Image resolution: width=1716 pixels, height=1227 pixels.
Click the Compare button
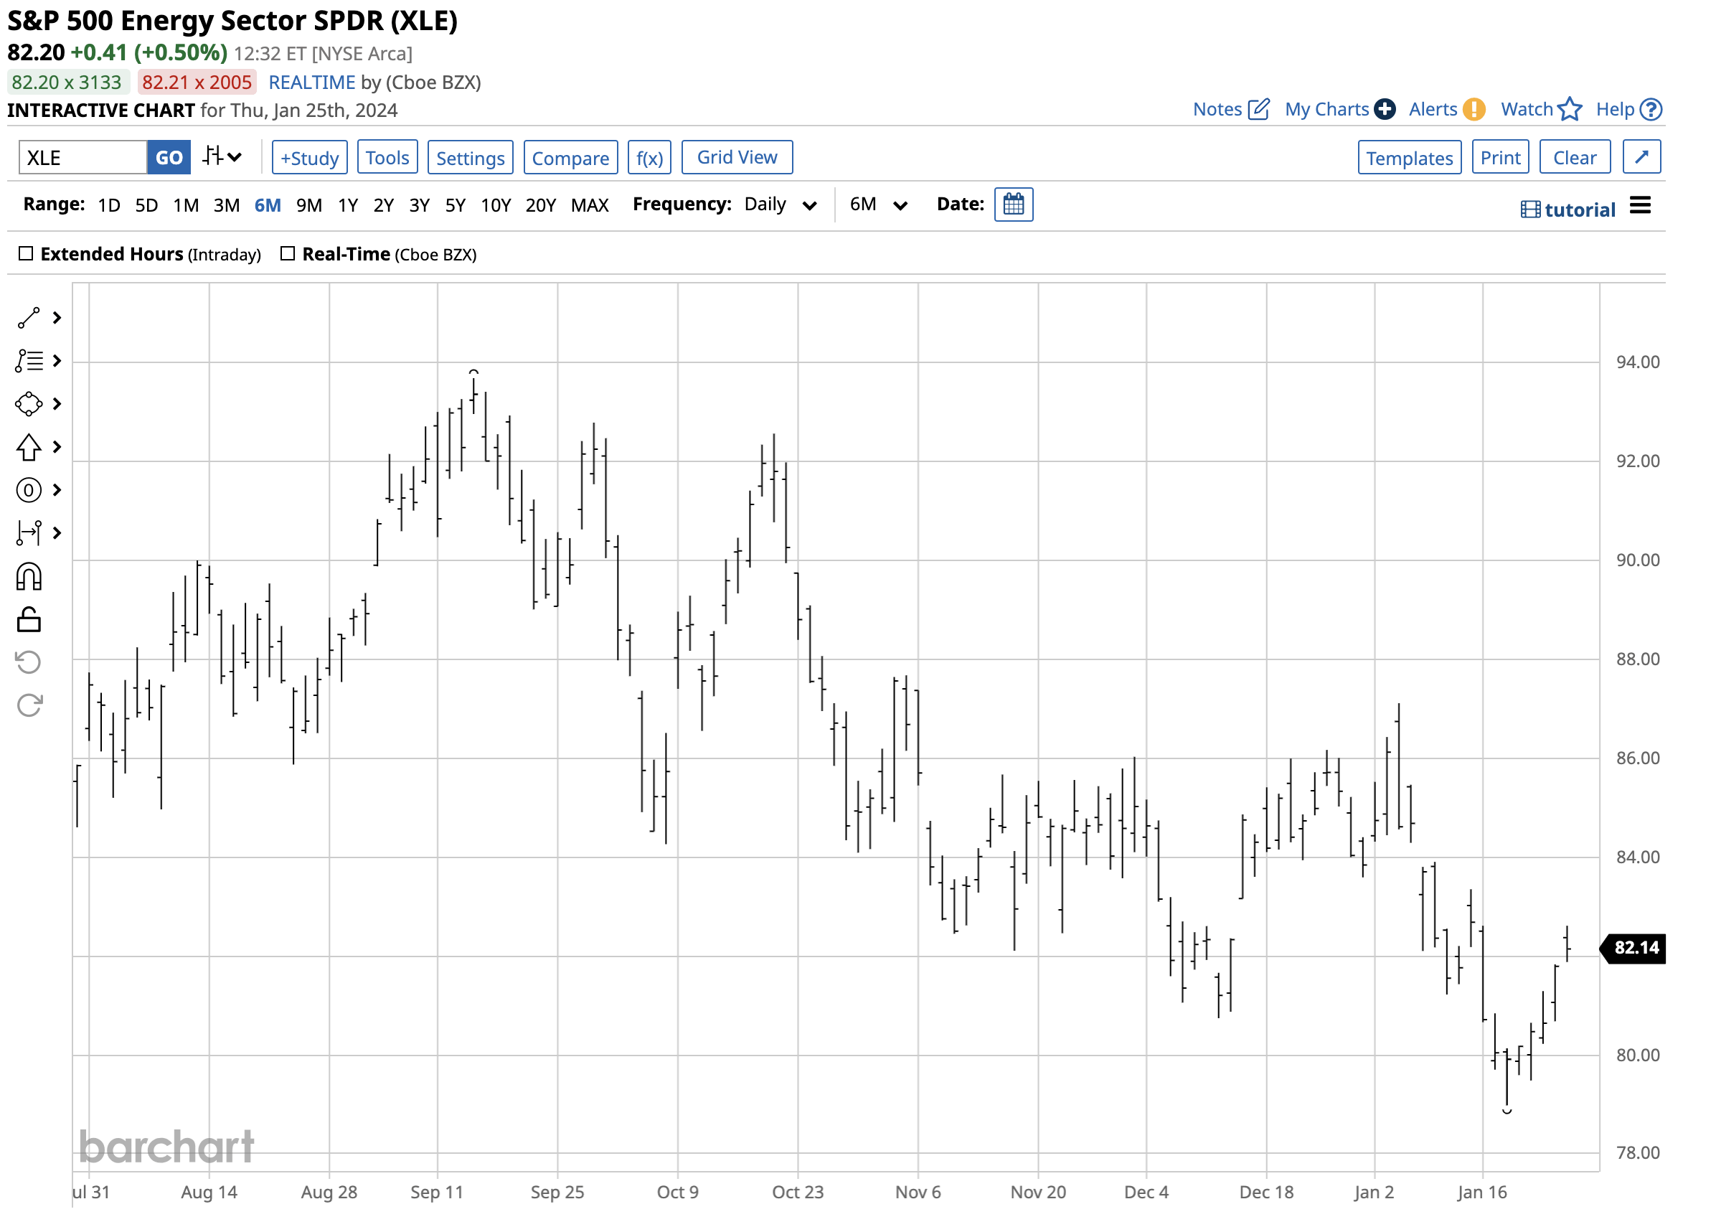570,157
